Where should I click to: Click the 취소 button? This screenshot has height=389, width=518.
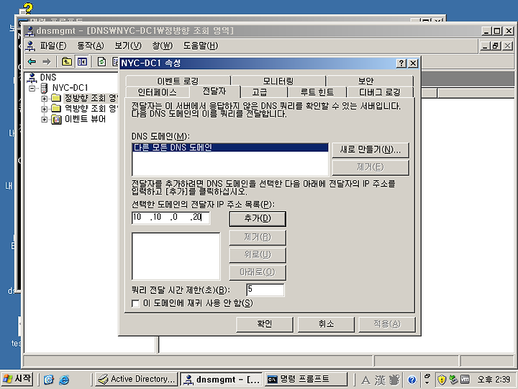(326, 324)
